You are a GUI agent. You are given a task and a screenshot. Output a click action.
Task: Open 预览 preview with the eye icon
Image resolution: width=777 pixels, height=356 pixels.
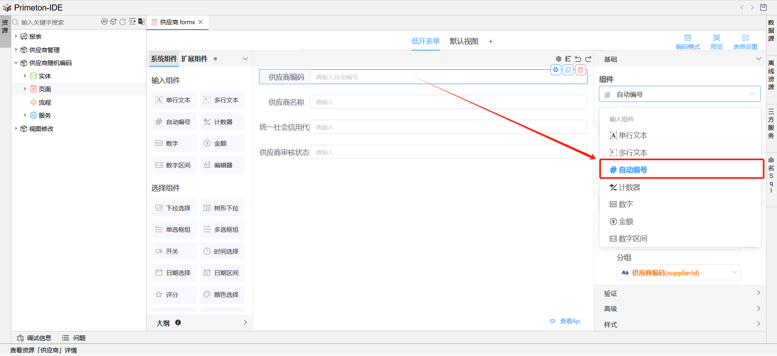pos(716,41)
